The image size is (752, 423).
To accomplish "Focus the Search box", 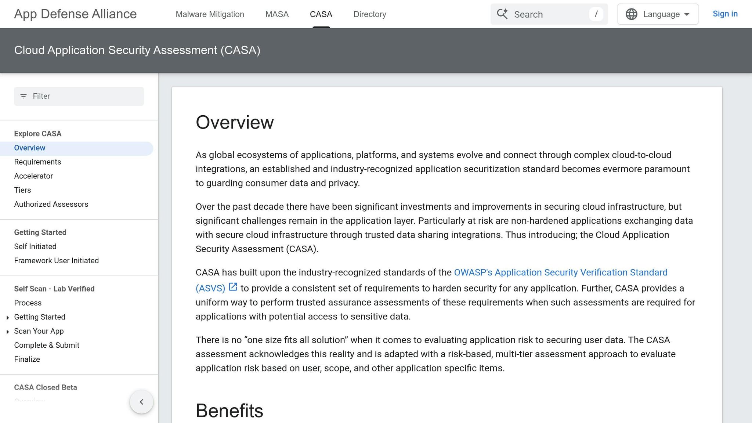I will (x=547, y=14).
